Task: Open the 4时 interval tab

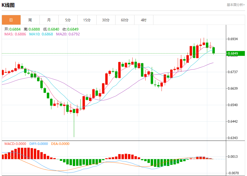Action: [144, 20]
